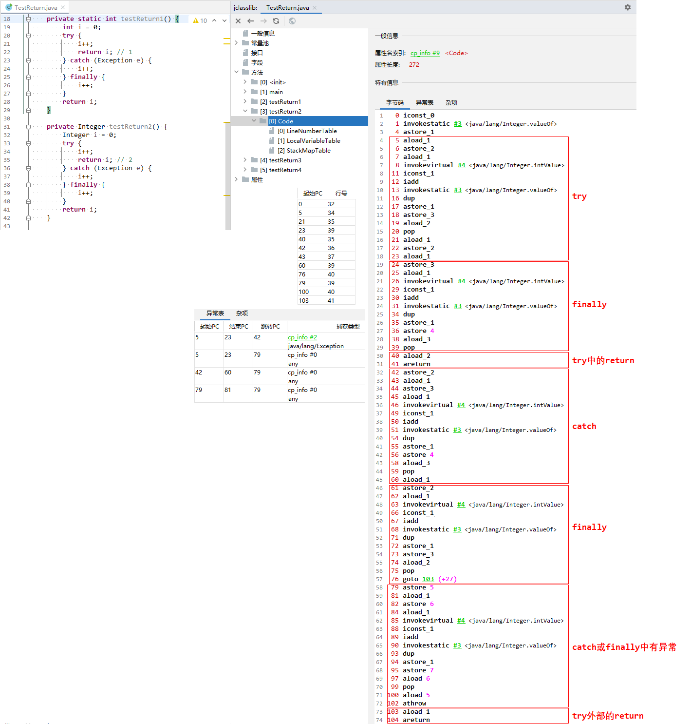Expand the [2] testReturn1 method node
The image size is (691, 724).
[x=245, y=101]
